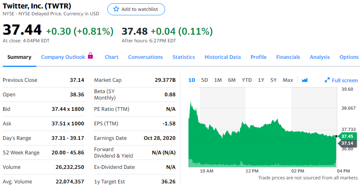
Task: Click the Twitter, Inc. (TWTR) heading
Action: 37,6
